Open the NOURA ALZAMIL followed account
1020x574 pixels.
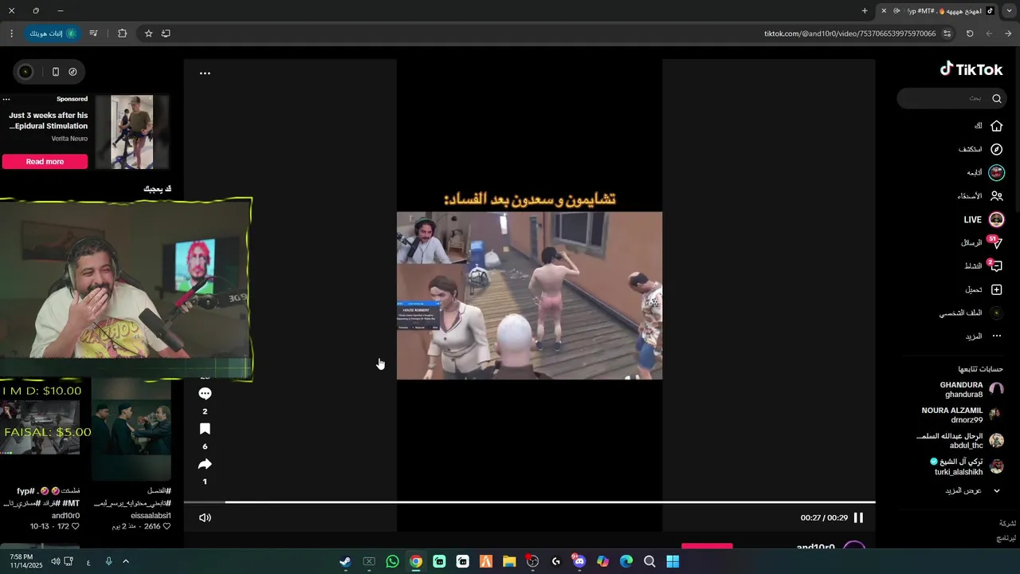point(962,415)
